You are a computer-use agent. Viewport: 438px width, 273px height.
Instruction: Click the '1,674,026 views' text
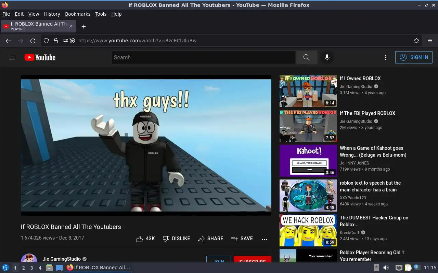(38, 238)
